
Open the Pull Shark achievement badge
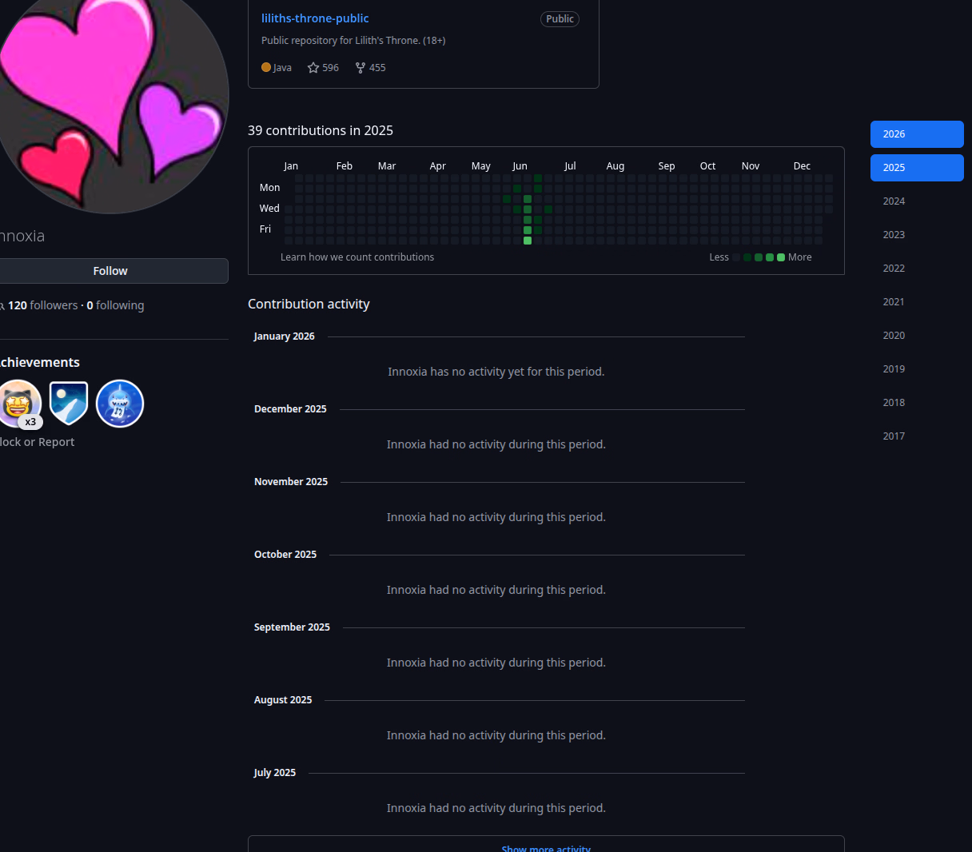pos(120,403)
